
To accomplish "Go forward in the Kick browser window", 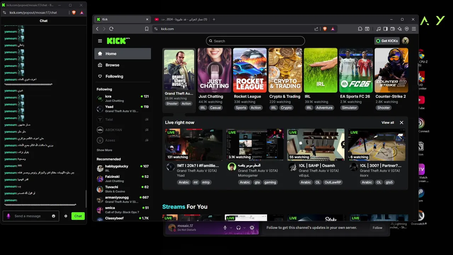I will (x=104, y=29).
